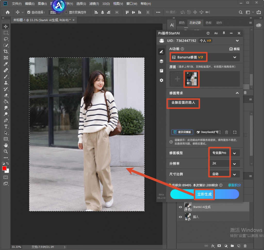Open StartAI settings gear icon

(161, 80)
